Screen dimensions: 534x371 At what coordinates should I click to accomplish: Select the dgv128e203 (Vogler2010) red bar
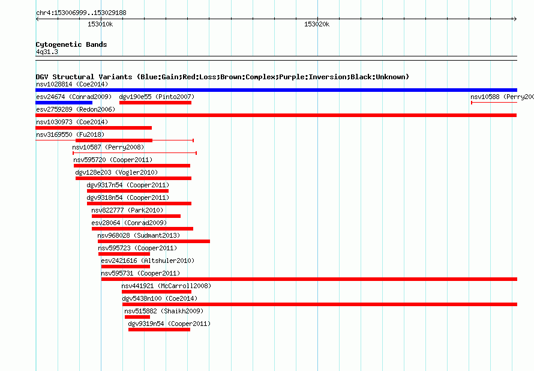[133, 178]
